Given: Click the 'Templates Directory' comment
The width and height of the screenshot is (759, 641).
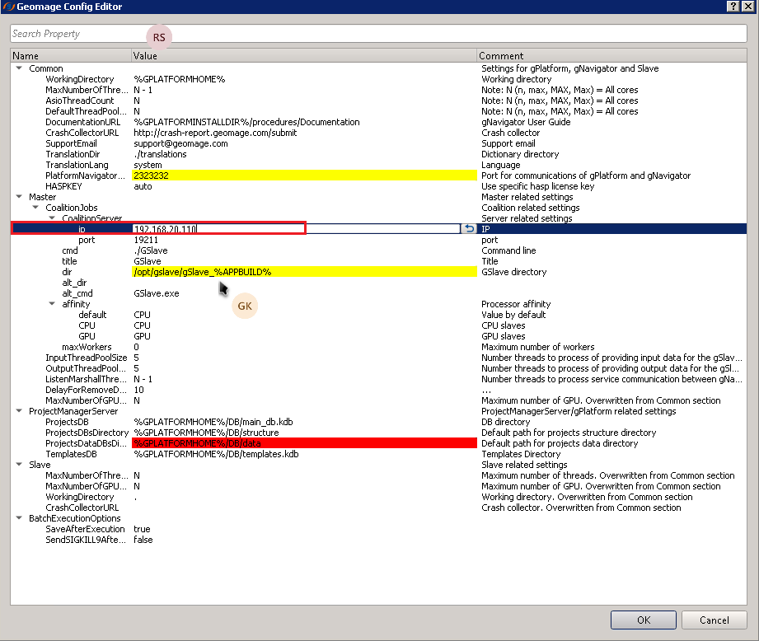Looking at the screenshot, I should click(521, 454).
